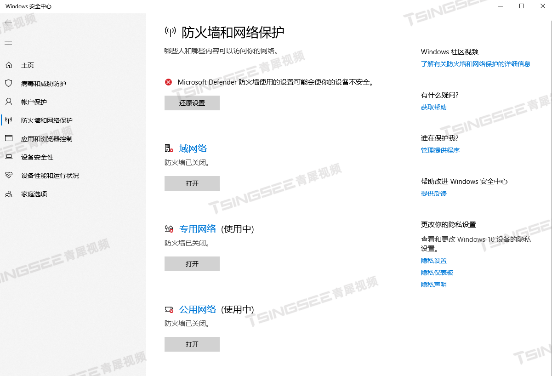Image resolution: width=552 pixels, height=376 pixels.
Task: Go to 主页 in sidebar
Action: click(x=28, y=65)
